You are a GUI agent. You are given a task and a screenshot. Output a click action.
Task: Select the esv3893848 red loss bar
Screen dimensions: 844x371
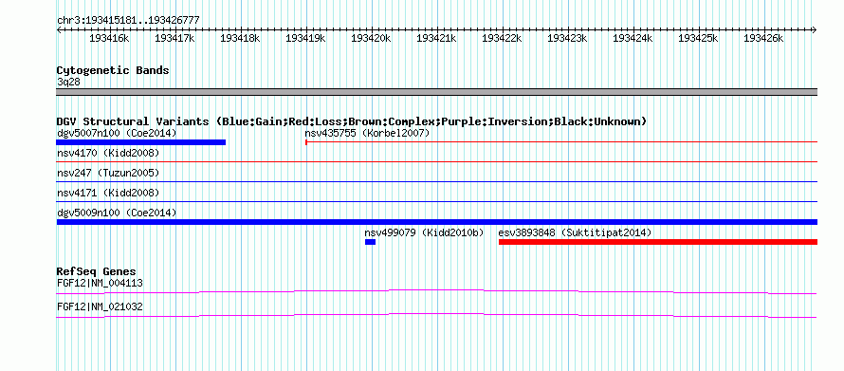click(x=658, y=242)
